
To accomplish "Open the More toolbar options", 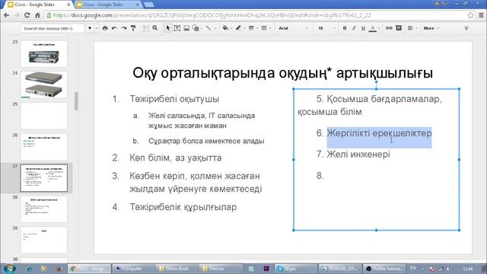I will (431, 28).
